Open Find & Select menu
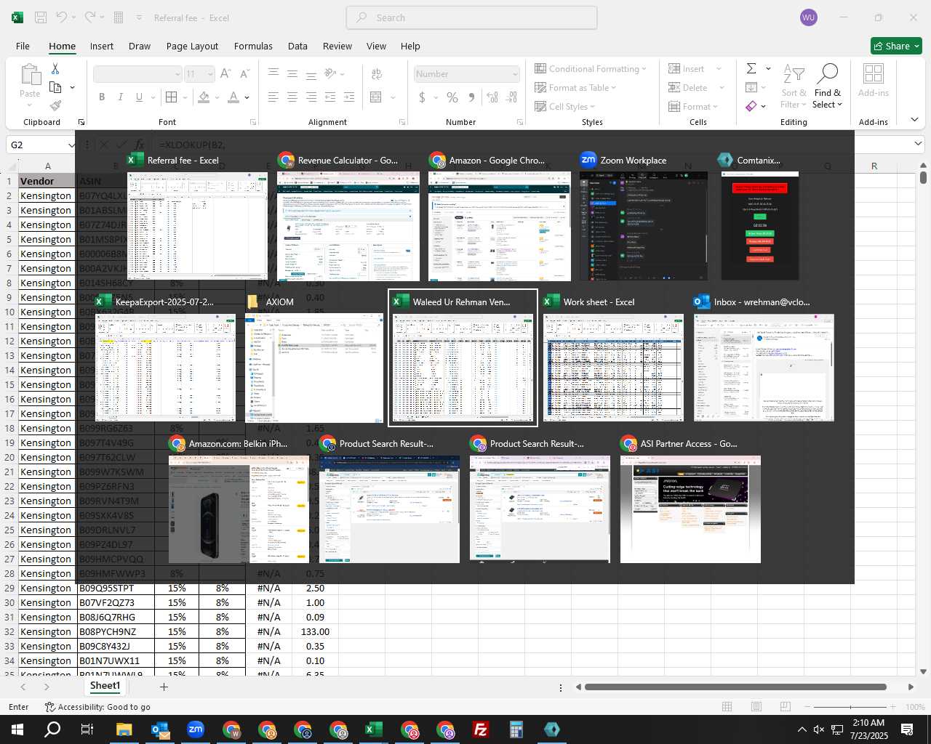This screenshot has width=931, height=744. [828, 86]
